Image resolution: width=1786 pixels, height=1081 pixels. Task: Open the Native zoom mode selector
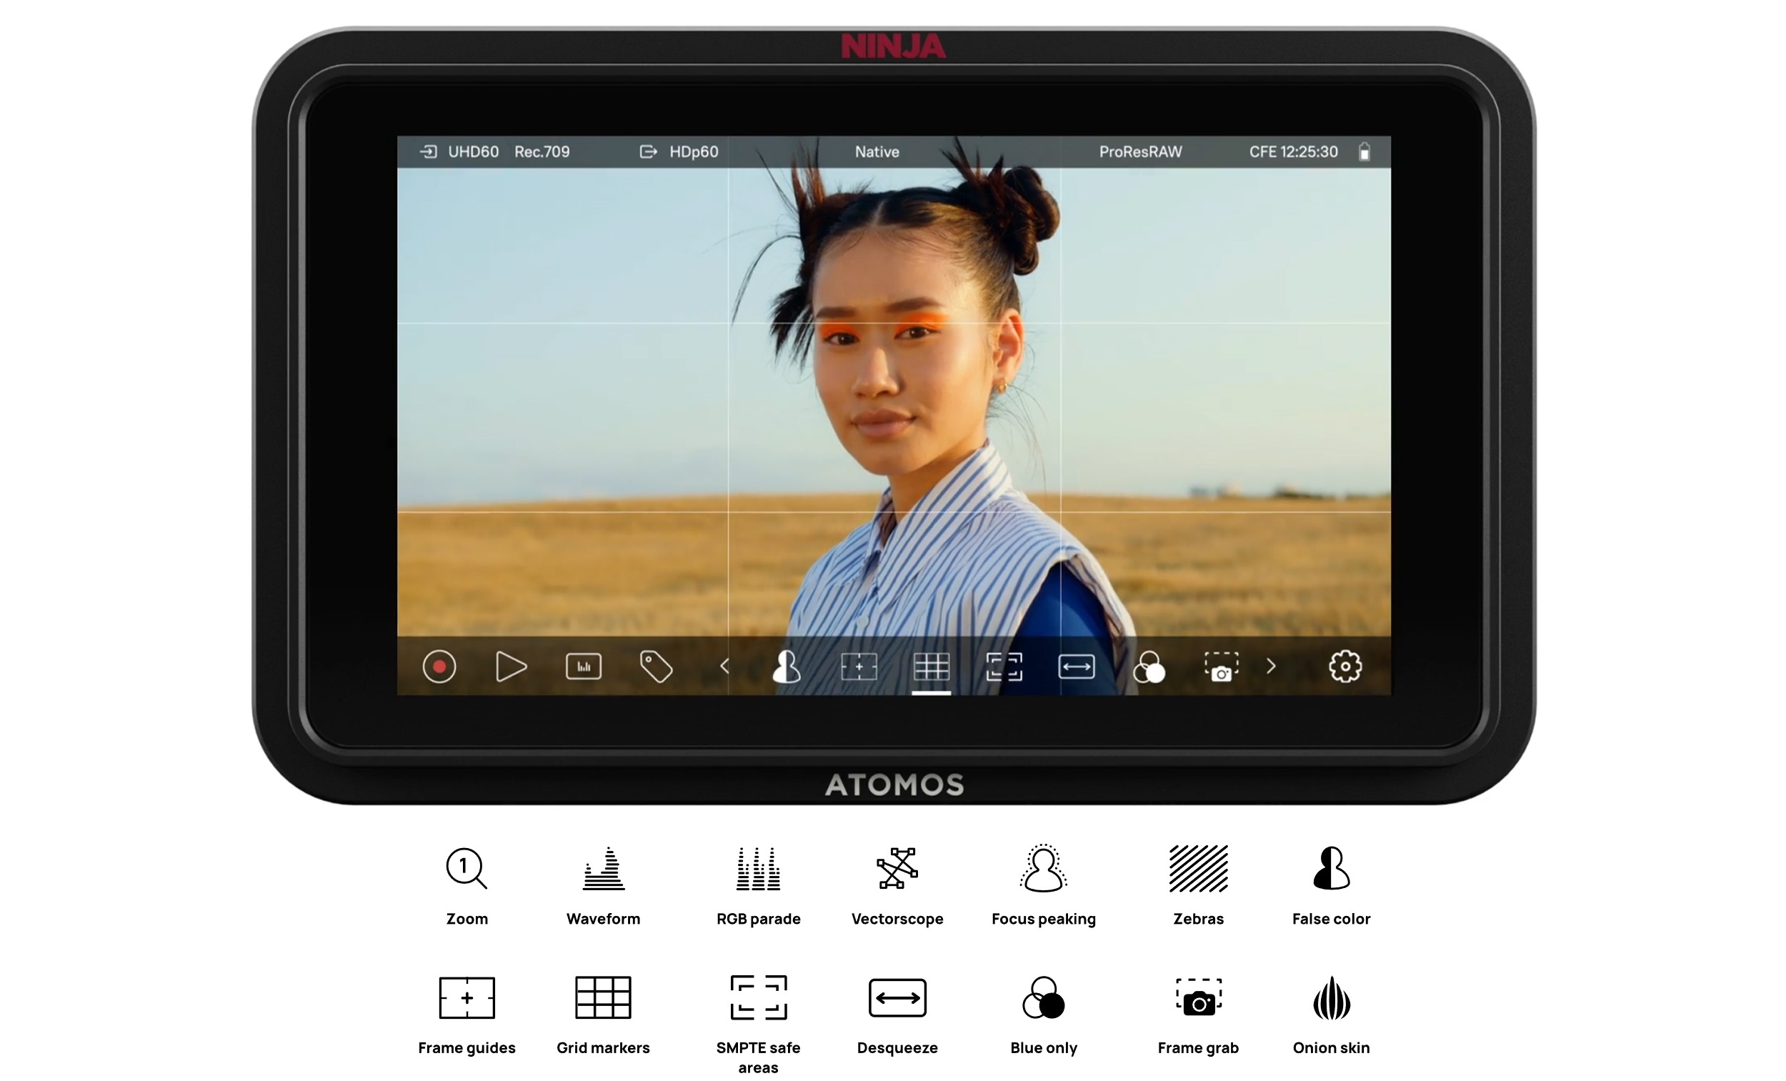(877, 151)
